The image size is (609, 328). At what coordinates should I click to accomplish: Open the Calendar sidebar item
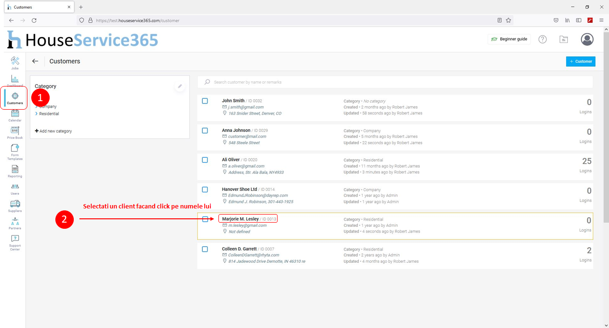click(x=15, y=115)
